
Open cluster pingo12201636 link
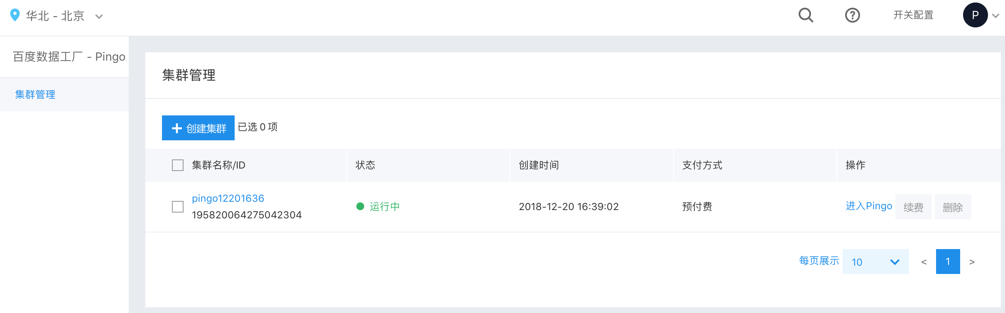pos(228,198)
